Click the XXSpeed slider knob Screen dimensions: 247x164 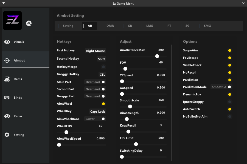(x=122, y=94)
